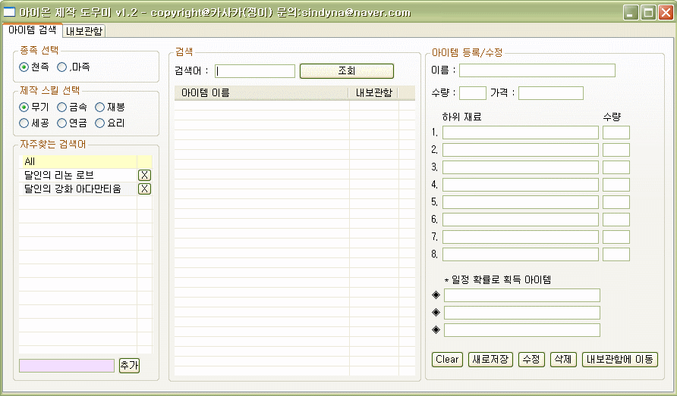
Task: Select the 연금 crafting skill
Action: [x=62, y=123]
